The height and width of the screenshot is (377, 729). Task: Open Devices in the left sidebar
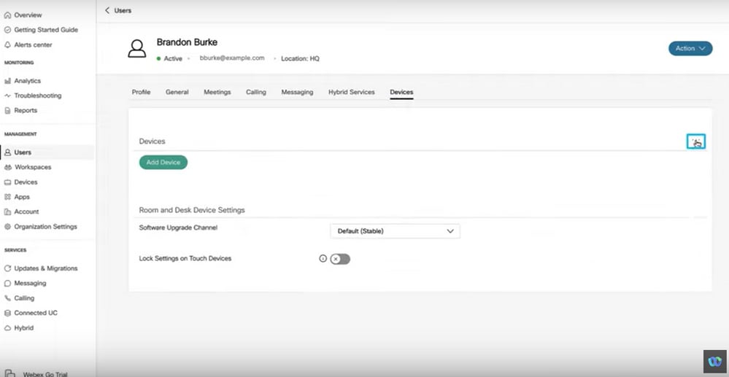[21, 182]
